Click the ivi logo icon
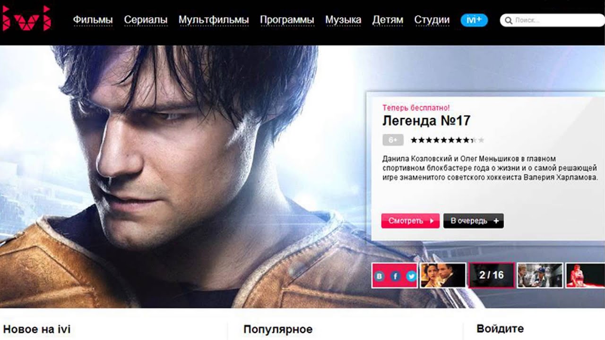This screenshot has height=340, width=605. click(x=27, y=18)
